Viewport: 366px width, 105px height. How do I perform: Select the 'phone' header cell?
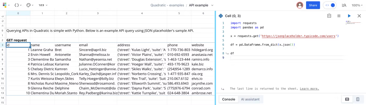tap(179, 45)
